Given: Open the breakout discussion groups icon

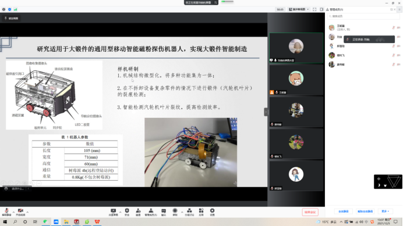Looking at the screenshot, I should point(189,212).
